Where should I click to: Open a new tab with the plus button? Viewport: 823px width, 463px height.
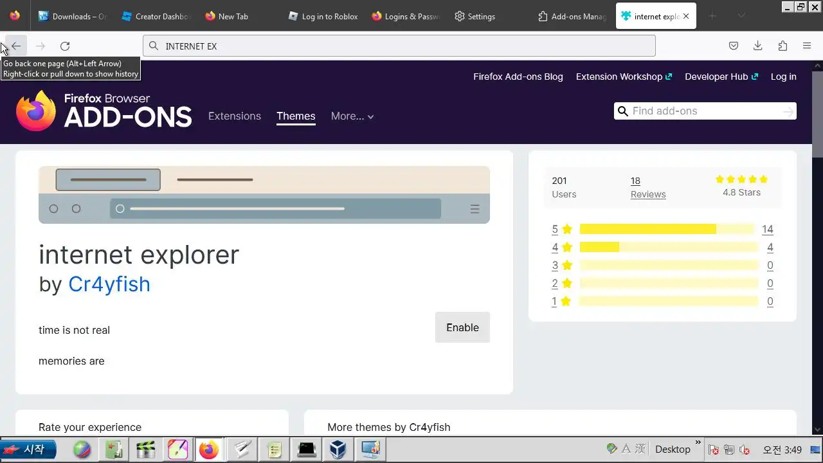[712, 16]
